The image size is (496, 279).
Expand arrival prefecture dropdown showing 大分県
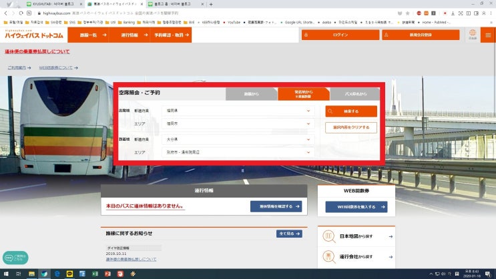click(x=238, y=139)
